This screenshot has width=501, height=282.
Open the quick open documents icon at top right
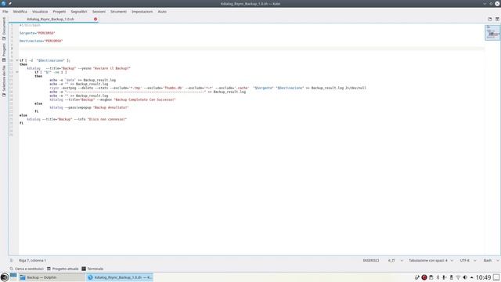pyautogui.click(x=490, y=19)
